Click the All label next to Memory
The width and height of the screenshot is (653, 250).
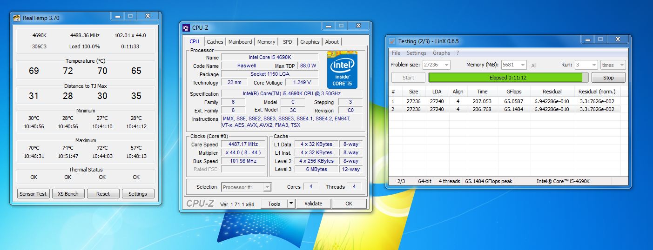coord(534,66)
